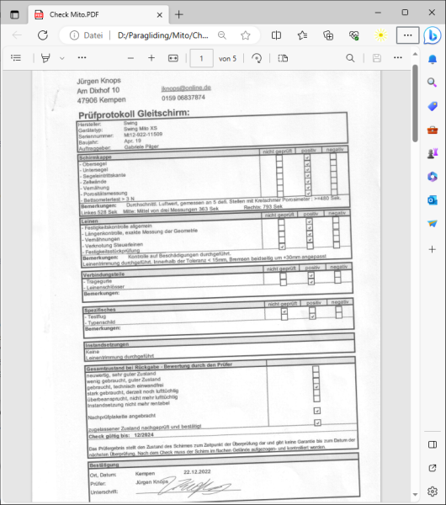This screenshot has width=446, height=505.
Task: Click Typenschild positiv checkbox
Action: click(312, 316)
